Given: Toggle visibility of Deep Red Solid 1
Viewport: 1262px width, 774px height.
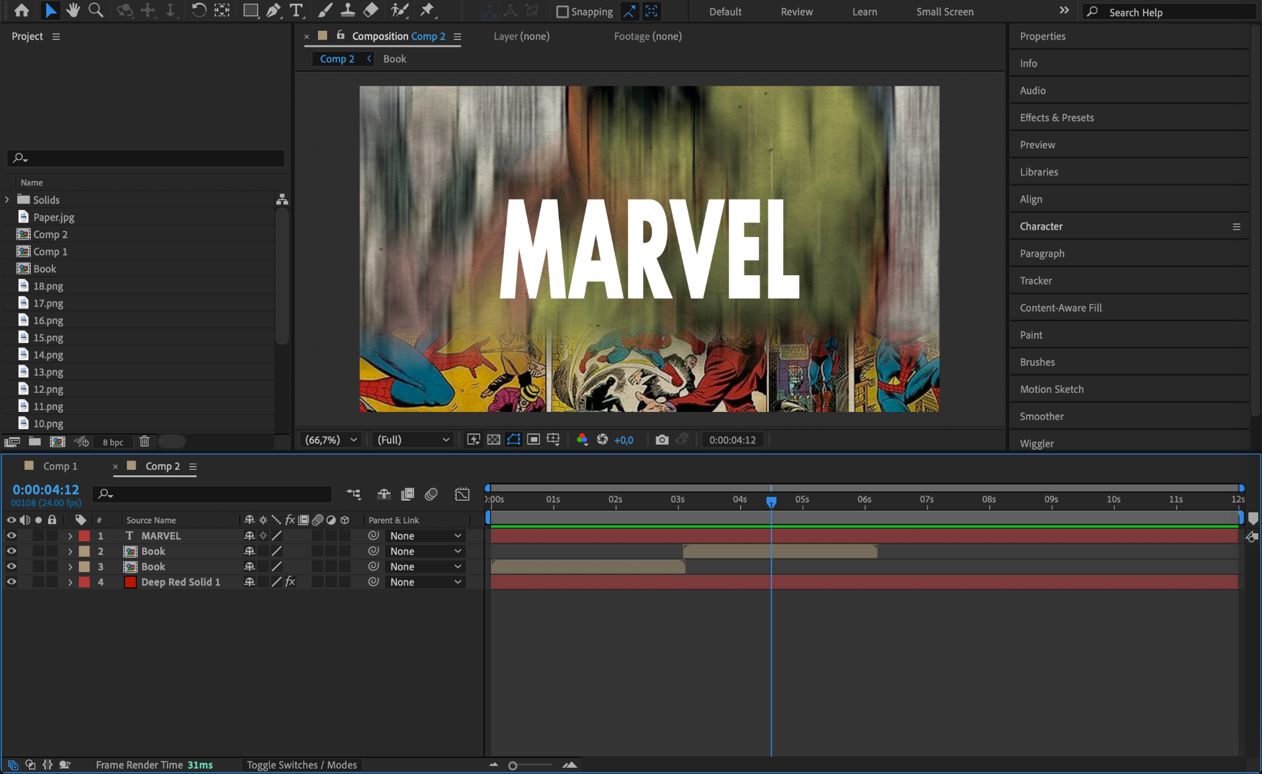Looking at the screenshot, I should click(11, 582).
